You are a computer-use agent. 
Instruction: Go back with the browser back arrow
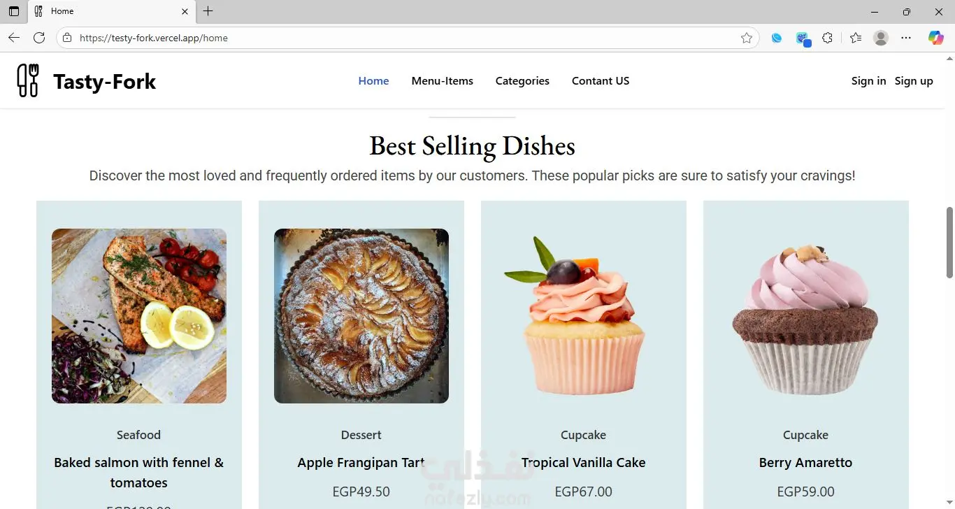click(14, 38)
